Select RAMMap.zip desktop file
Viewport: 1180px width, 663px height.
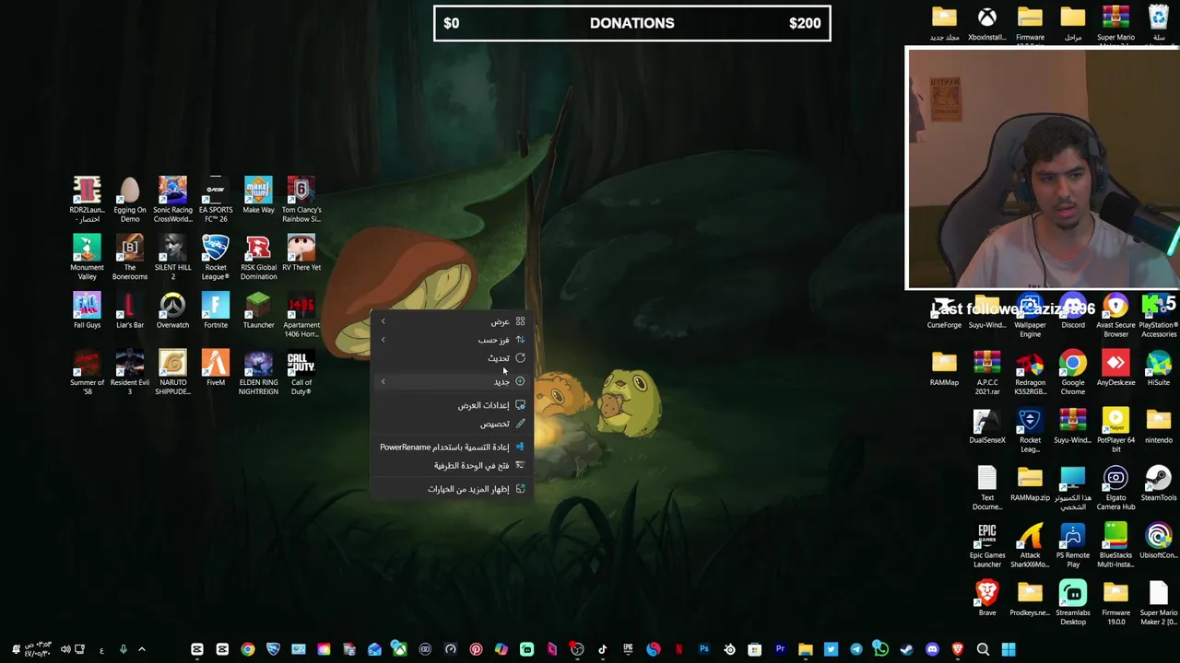coord(1030,483)
